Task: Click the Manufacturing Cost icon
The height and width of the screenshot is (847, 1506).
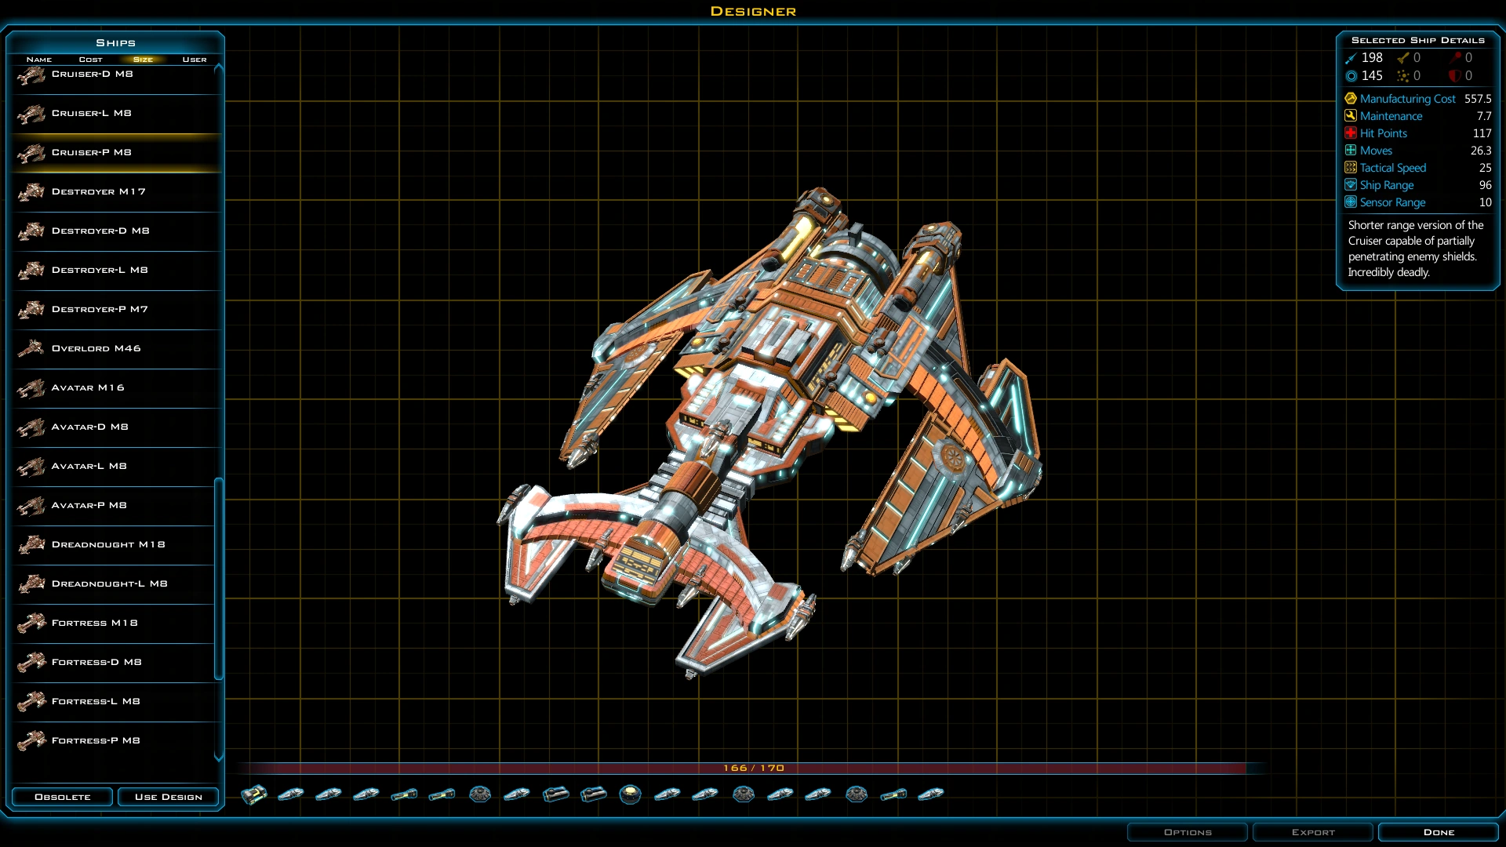Action: point(1351,99)
